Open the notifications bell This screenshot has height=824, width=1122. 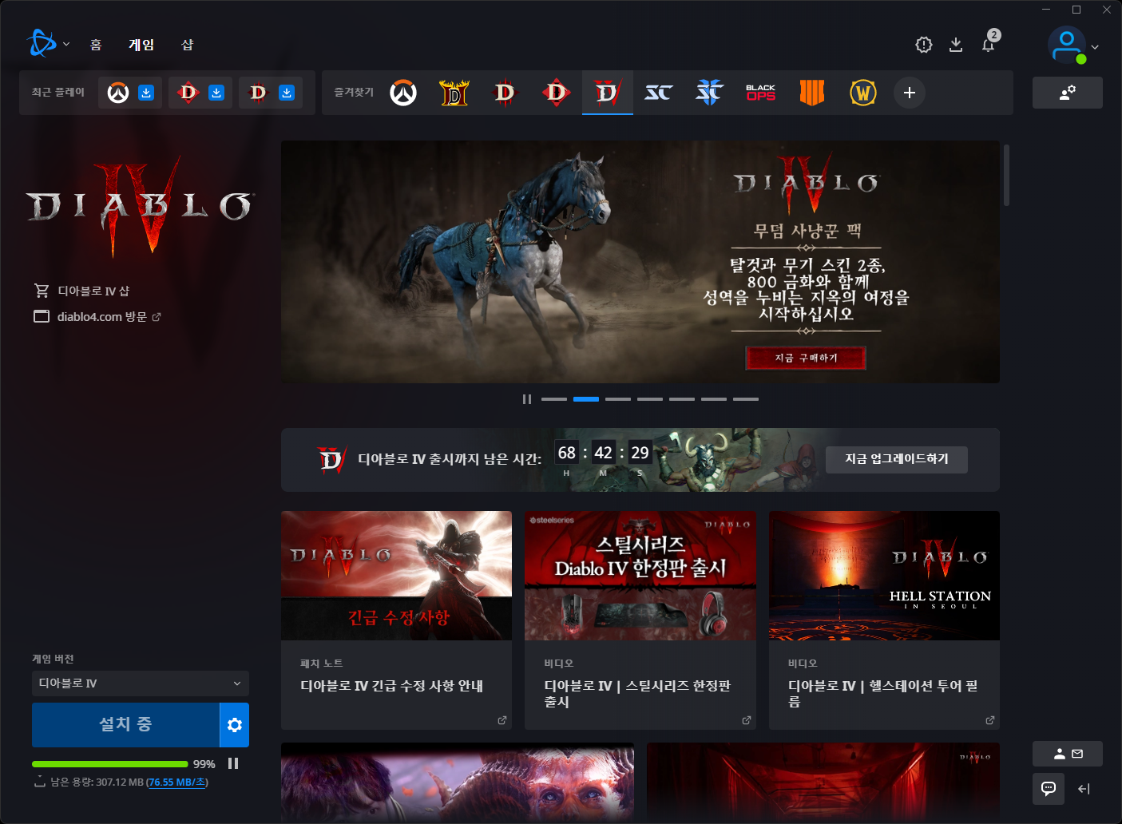[989, 45]
